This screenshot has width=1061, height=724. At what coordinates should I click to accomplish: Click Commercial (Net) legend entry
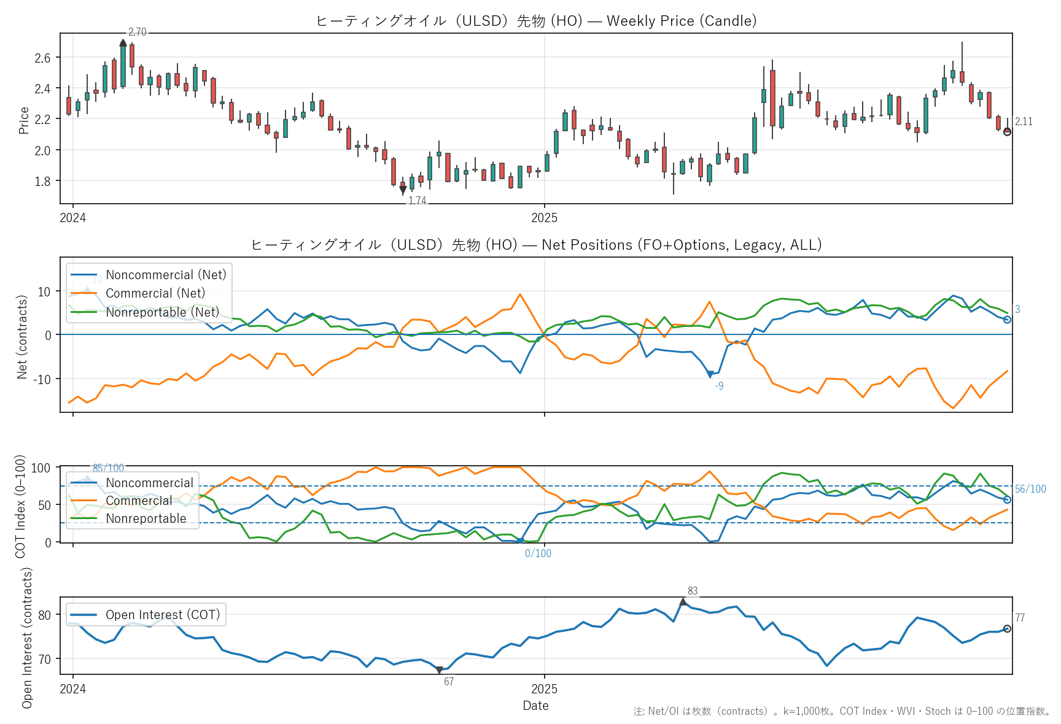[x=155, y=293]
